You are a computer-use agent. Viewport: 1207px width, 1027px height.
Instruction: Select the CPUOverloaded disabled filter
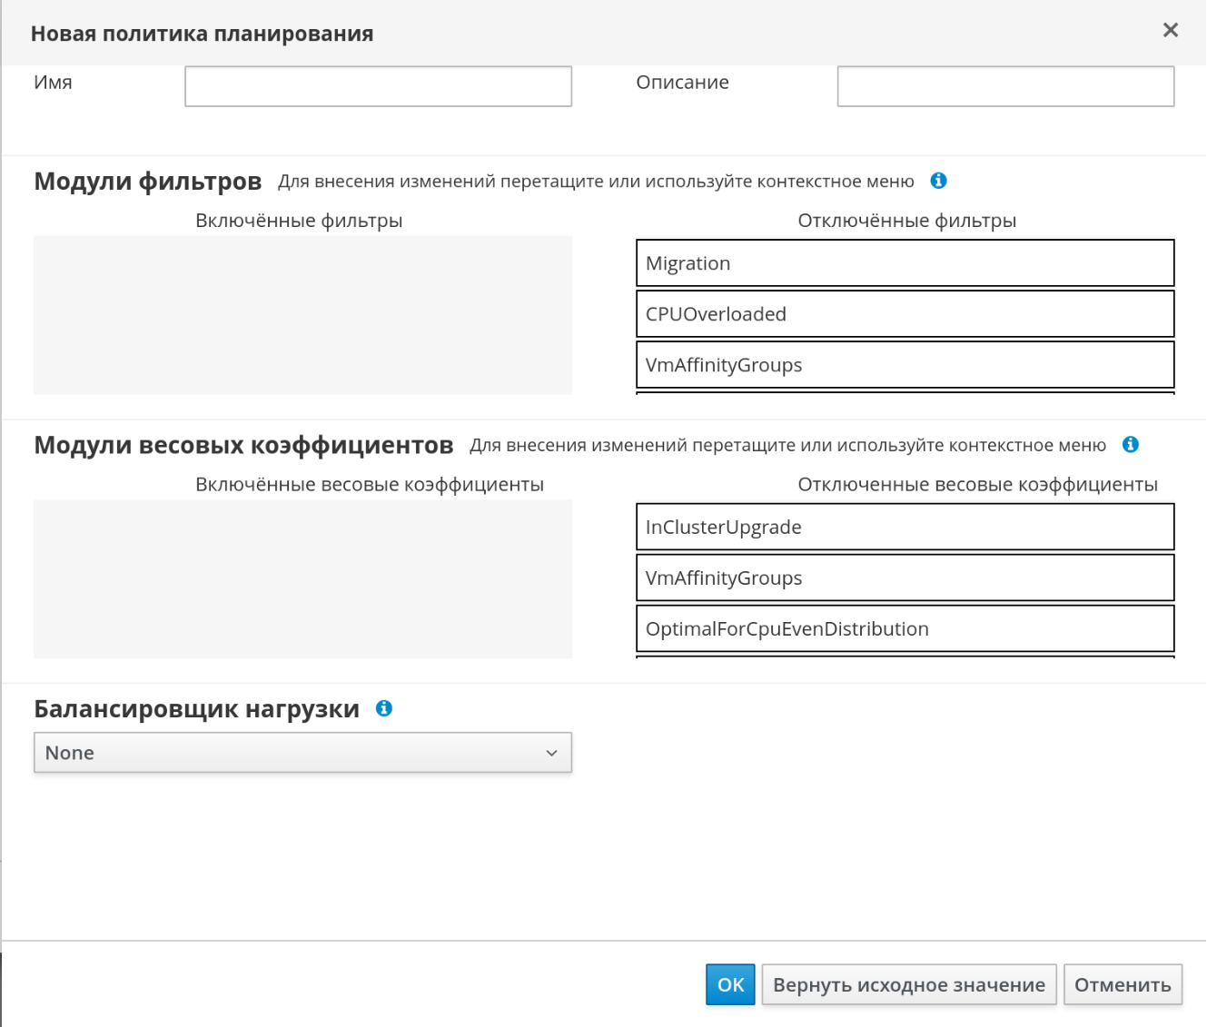(x=905, y=314)
